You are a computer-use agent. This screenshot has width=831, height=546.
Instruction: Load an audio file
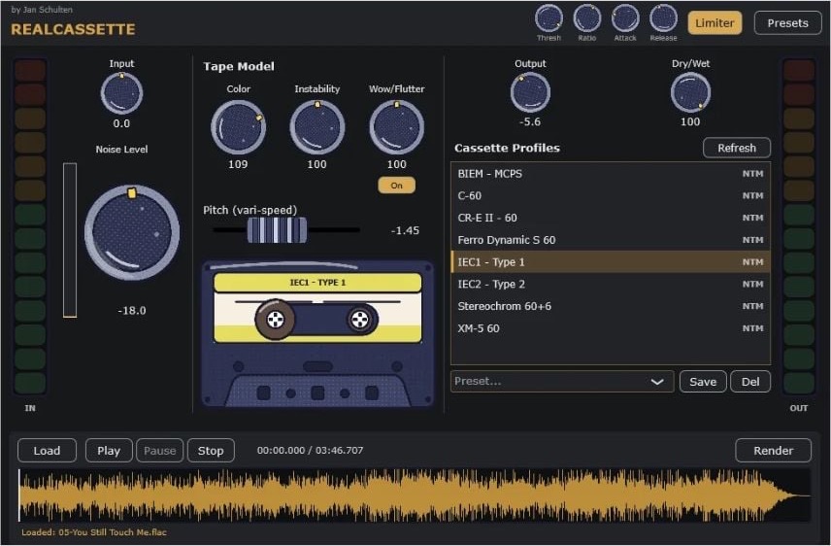pyautogui.click(x=47, y=451)
